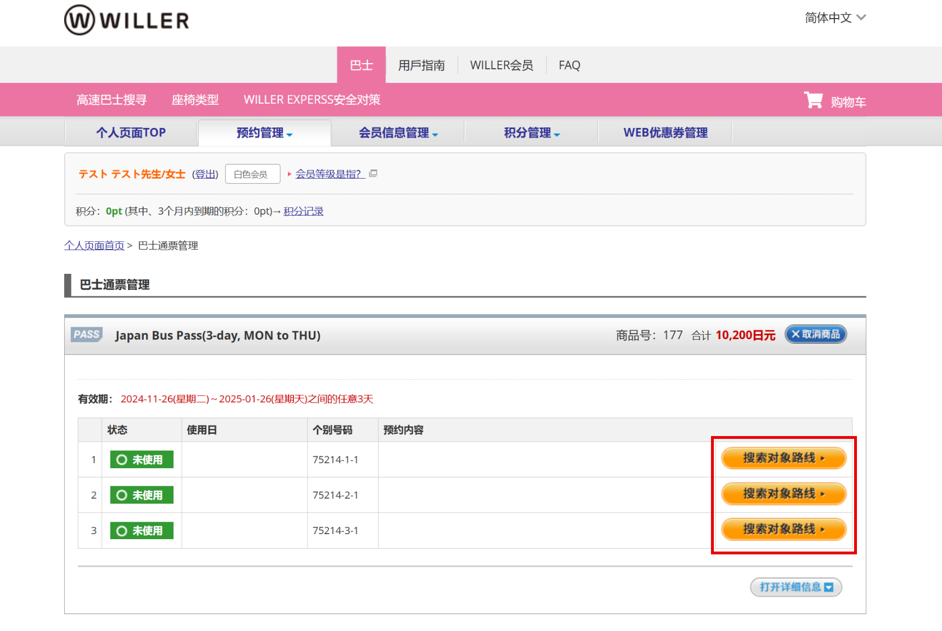Click 未使用 status in row 2
Image resolution: width=942 pixels, height=631 pixels.
(141, 495)
